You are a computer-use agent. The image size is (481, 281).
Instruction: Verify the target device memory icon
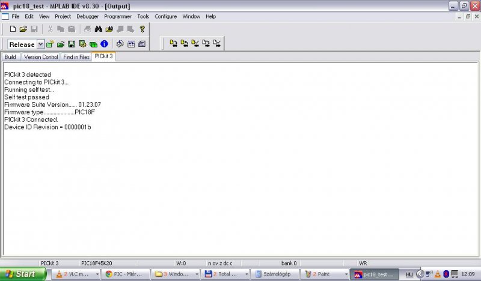pos(195,43)
